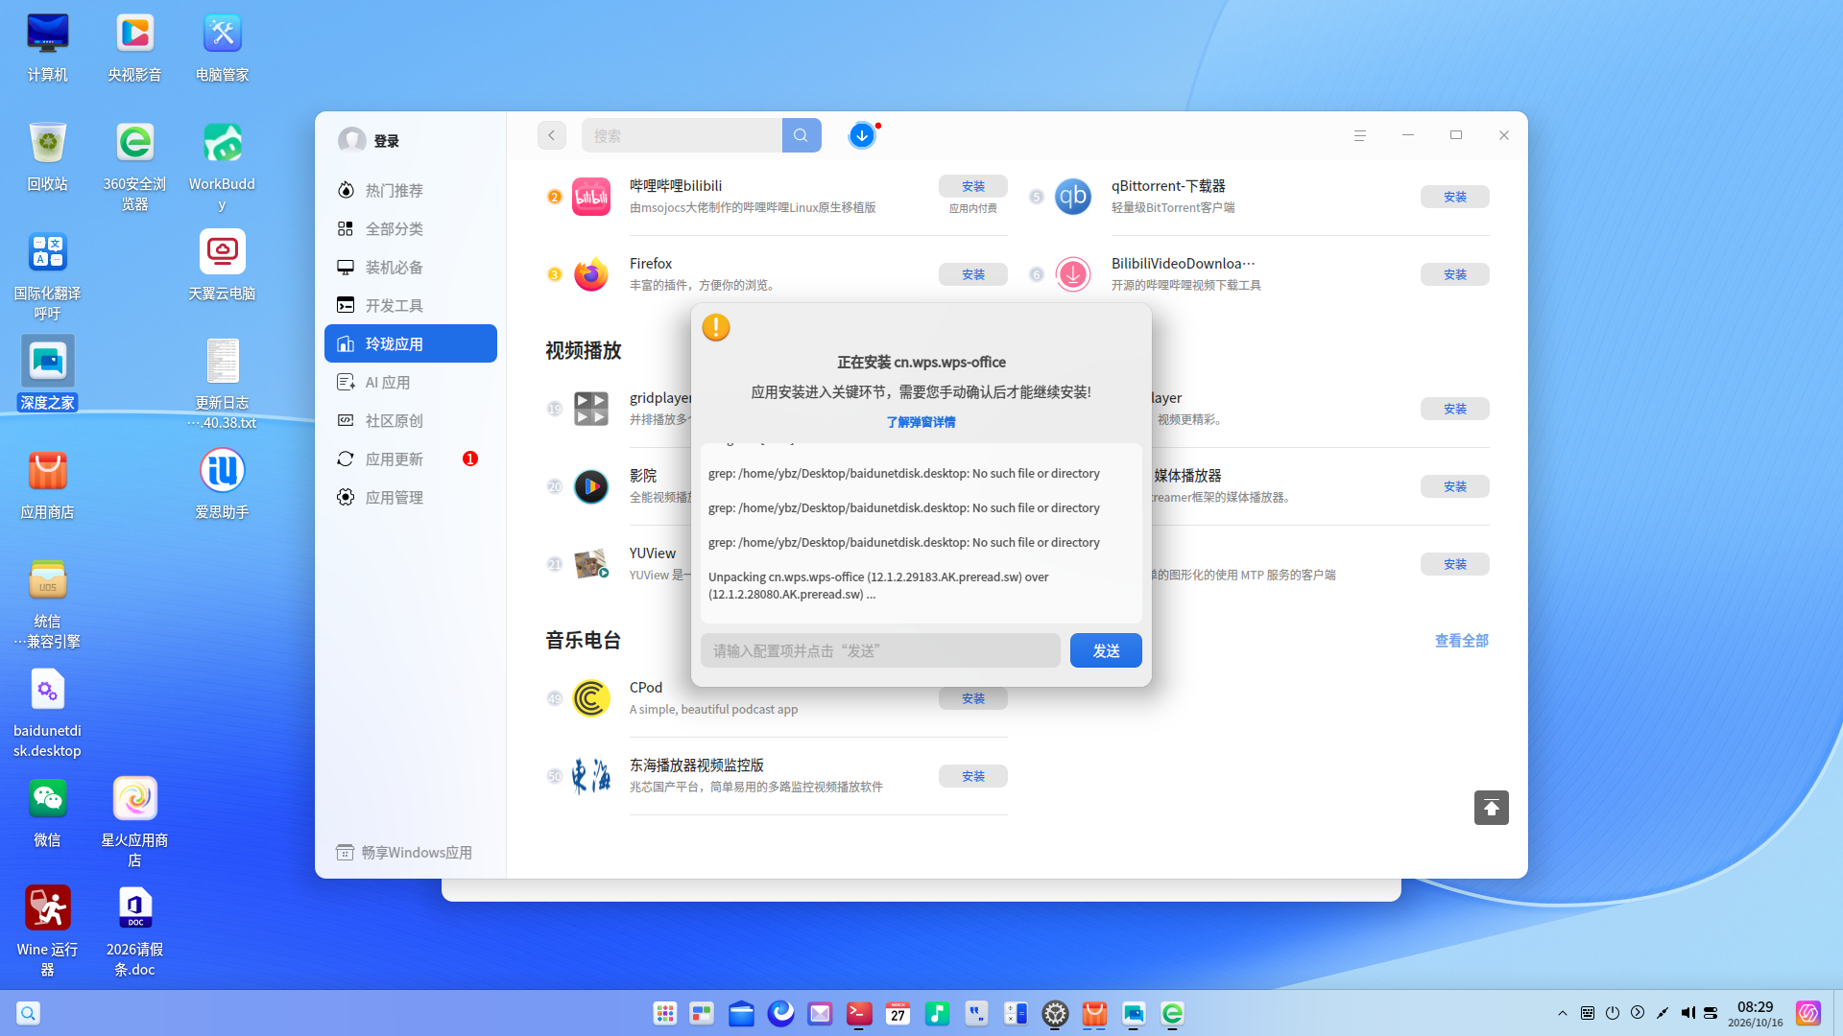Select 热门推荐 in the sidebar

[411, 190]
